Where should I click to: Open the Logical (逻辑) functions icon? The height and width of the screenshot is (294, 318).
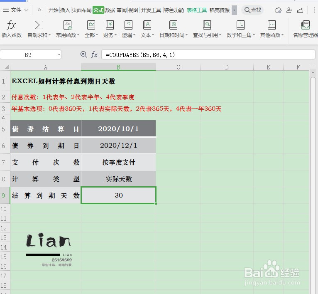coord(128,25)
